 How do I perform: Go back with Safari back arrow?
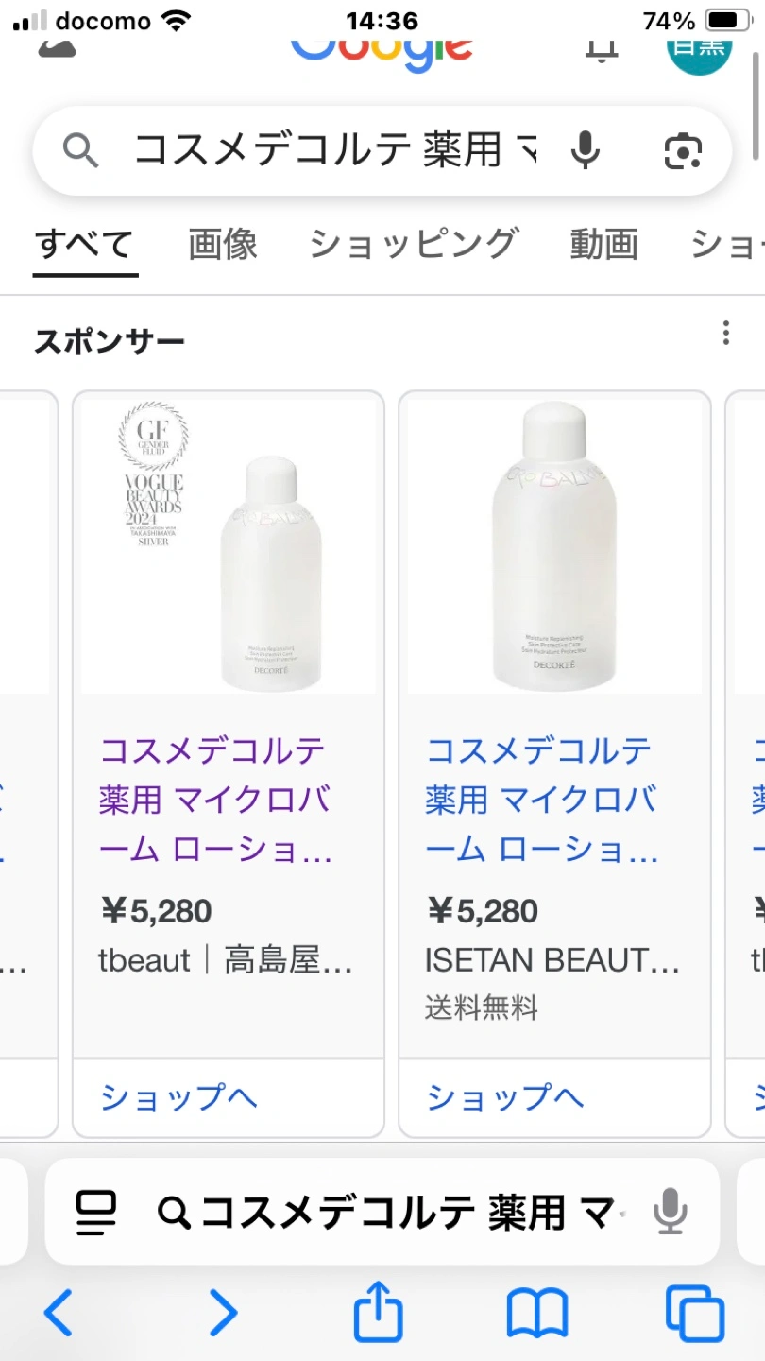59,1313
